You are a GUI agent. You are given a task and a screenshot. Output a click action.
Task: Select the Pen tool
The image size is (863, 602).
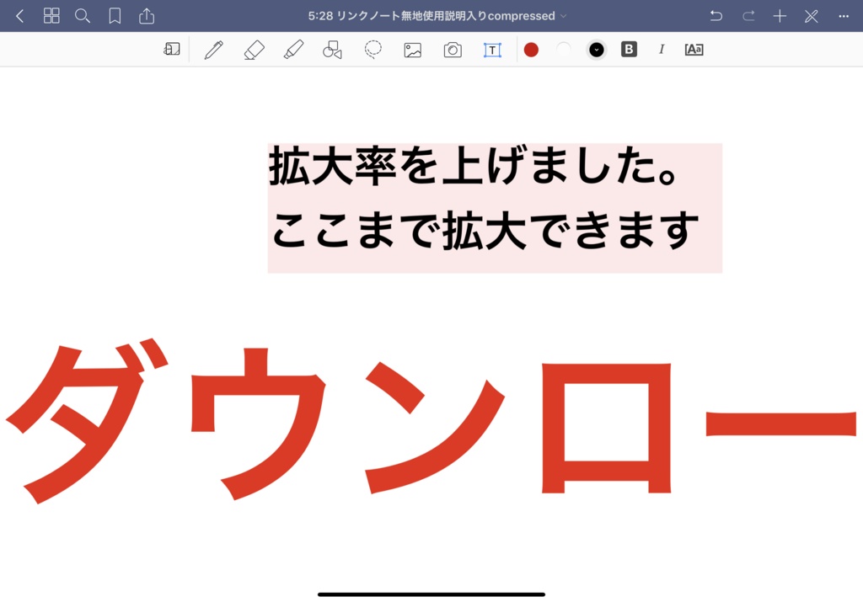pyautogui.click(x=213, y=50)
